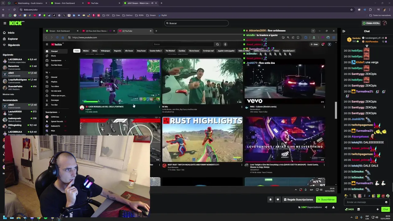Open the Kick bookmark icon
This screenshot has height=221, width=393.
point(45,15)
